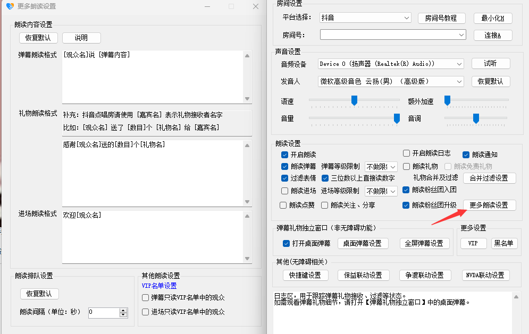The width and height of the screenshot is (529, 334).
Task: Open 快捷键设置
Action: coord(305,276)
